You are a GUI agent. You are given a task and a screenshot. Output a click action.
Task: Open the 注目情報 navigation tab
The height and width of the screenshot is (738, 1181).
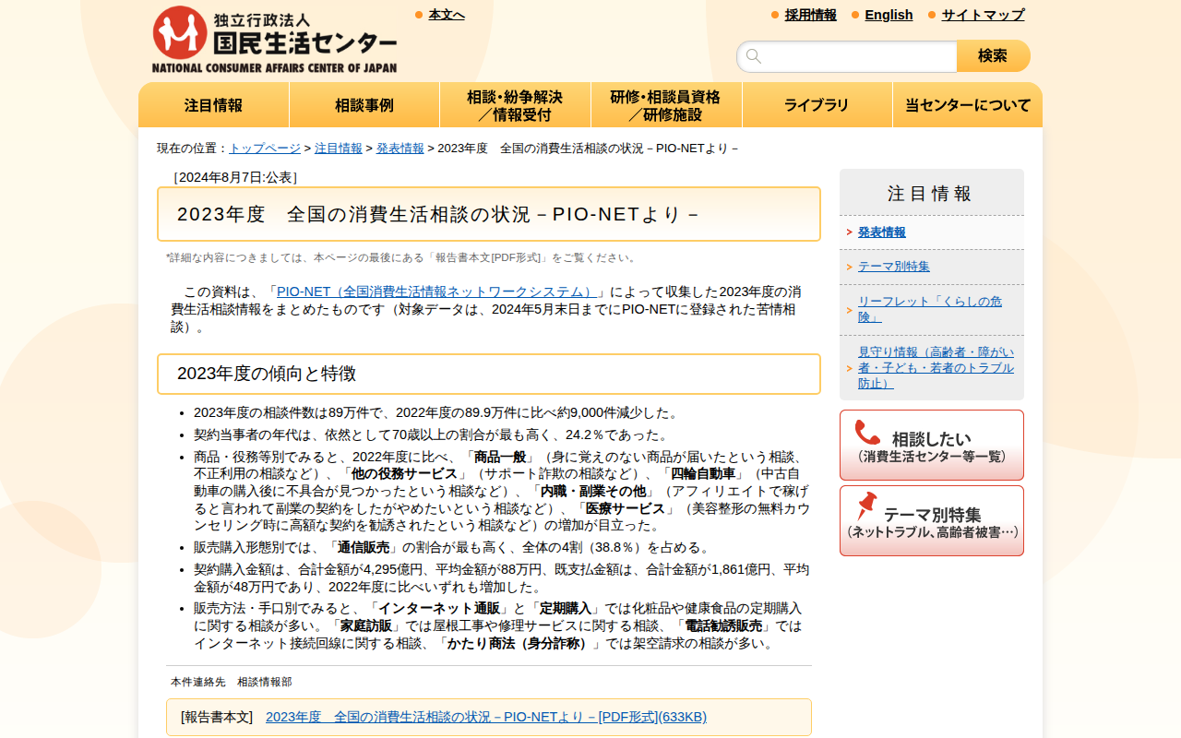tap(214, 105)
